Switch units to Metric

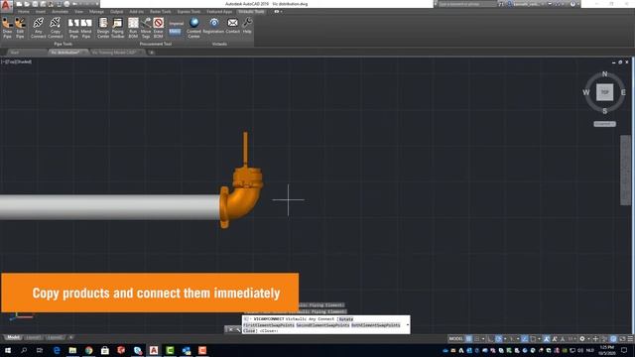(x=175, y=31)
